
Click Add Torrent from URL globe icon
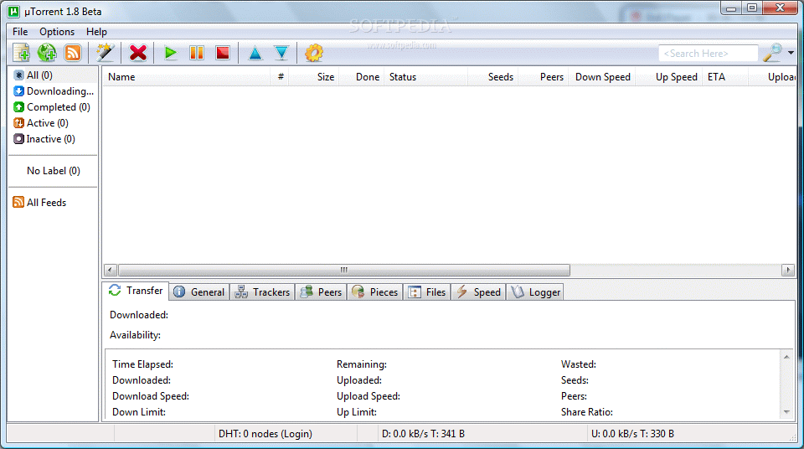[47, 53]
